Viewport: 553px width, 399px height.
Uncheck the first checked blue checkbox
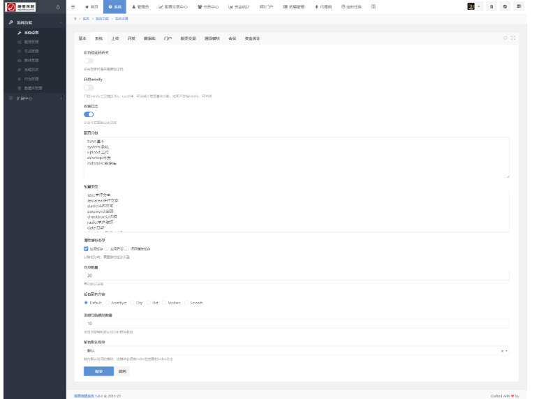click(86, 248)
